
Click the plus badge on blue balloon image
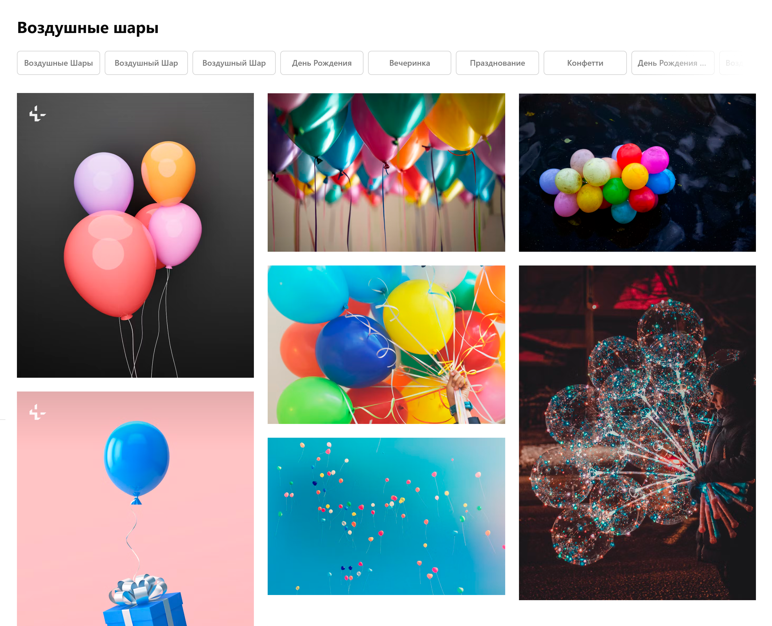38,412
